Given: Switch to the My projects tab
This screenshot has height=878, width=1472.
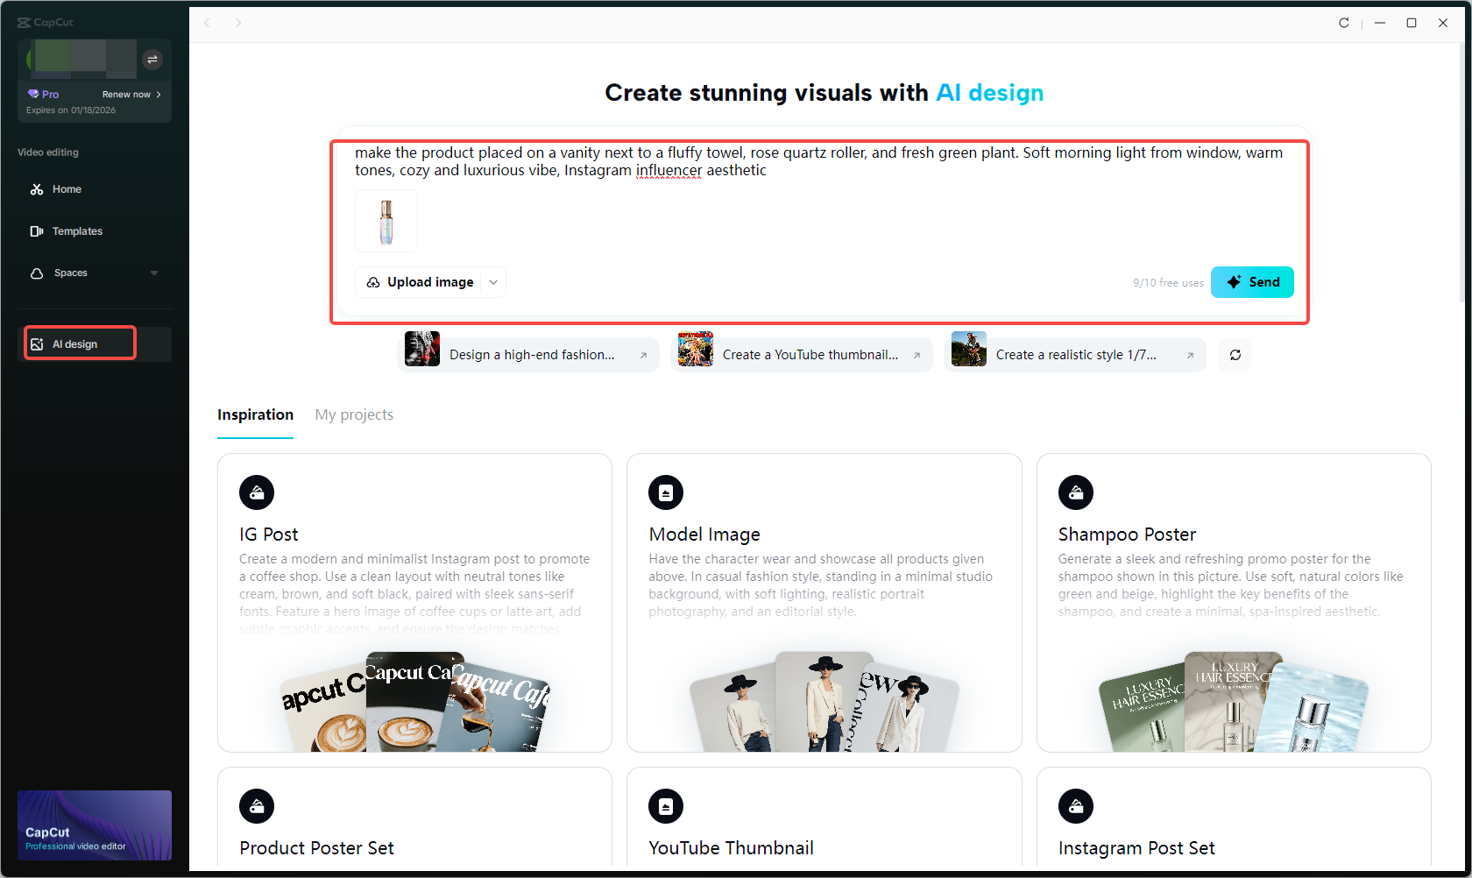Looking at the screenshot, I should pos(354,414).
